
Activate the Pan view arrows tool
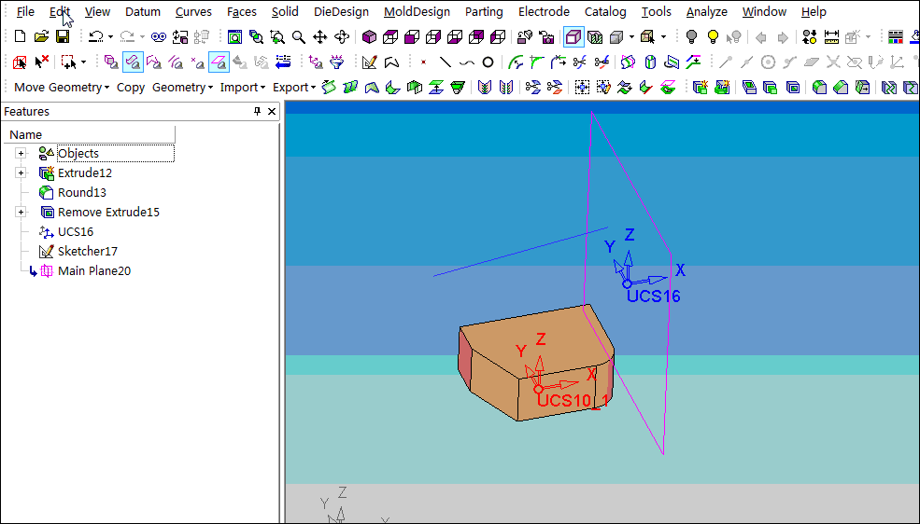click(320, 37)
